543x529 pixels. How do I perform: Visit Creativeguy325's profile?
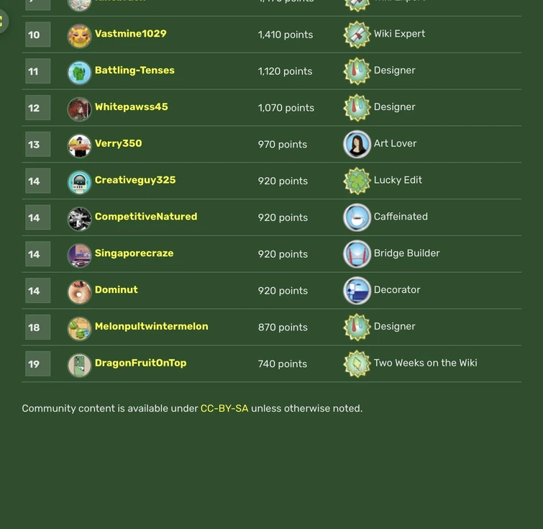[135, 180]
